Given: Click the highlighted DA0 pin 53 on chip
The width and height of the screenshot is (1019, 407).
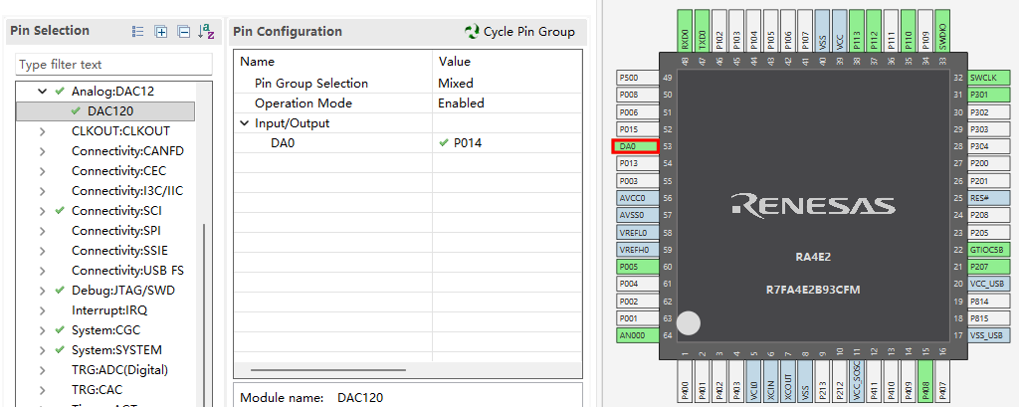Looking at the screenshot, I should tap(636, 146).
